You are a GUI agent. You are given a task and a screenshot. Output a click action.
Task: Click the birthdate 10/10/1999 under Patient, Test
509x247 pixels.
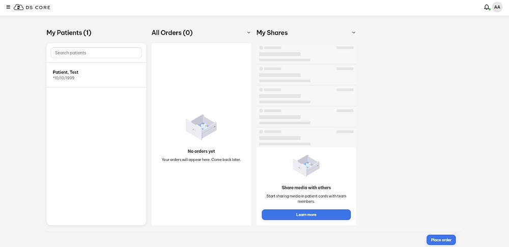click(x=64, y=78)
